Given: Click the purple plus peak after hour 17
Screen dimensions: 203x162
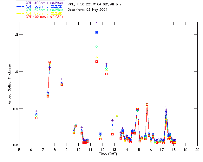Looking at the screenshot, I should (x=166, y=107).
